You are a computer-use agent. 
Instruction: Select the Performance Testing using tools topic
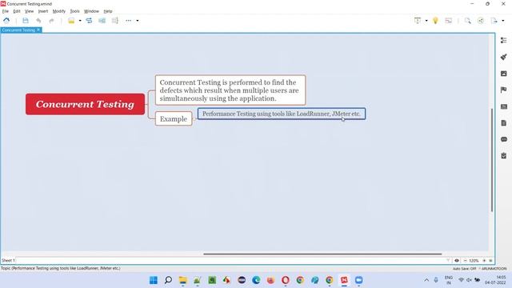tap(281, 114)
